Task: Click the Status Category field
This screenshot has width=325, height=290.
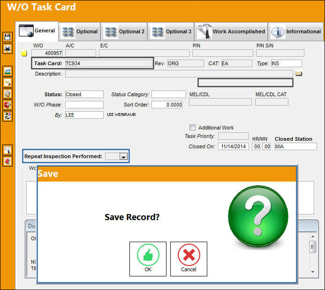Action: click(x=169, y=94)
